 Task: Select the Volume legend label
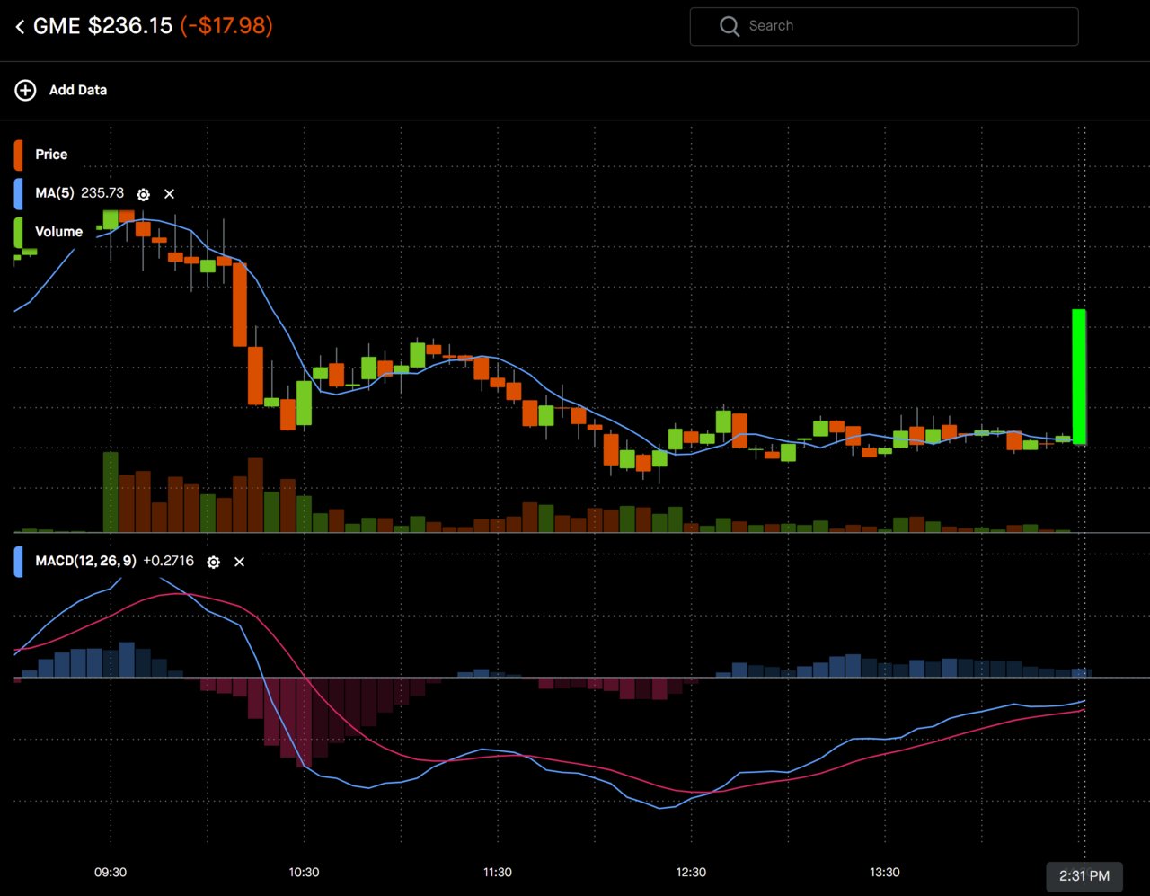pyautogui.click(x=58, y=232)
